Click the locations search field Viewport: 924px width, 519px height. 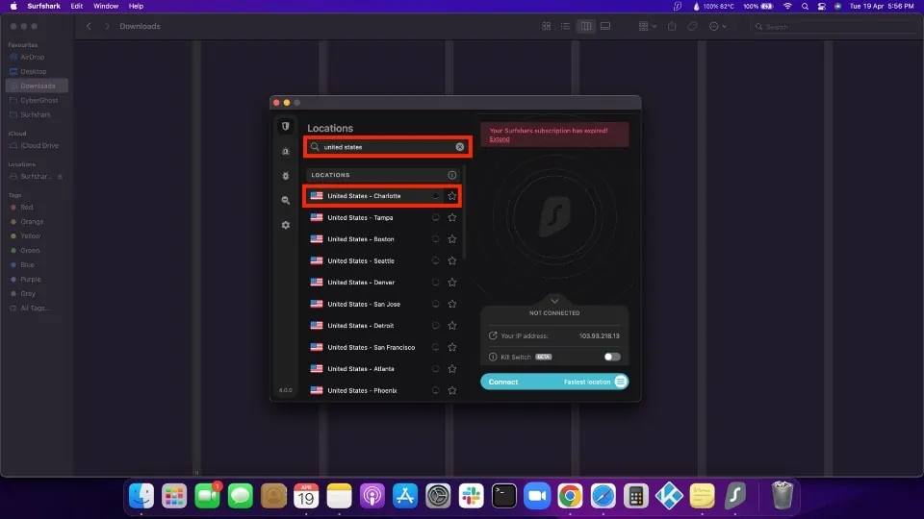pos(387,147)
